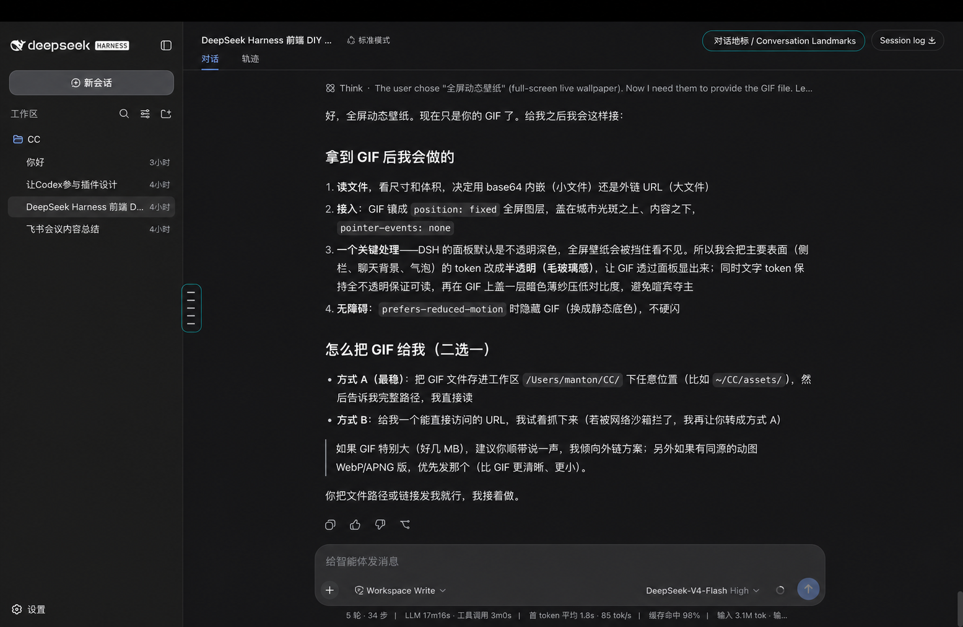Open settings via the gear icon
Image resolution: width=963 pixels, height=627 pixels.
pyautogui.click(x=17, y=609)
